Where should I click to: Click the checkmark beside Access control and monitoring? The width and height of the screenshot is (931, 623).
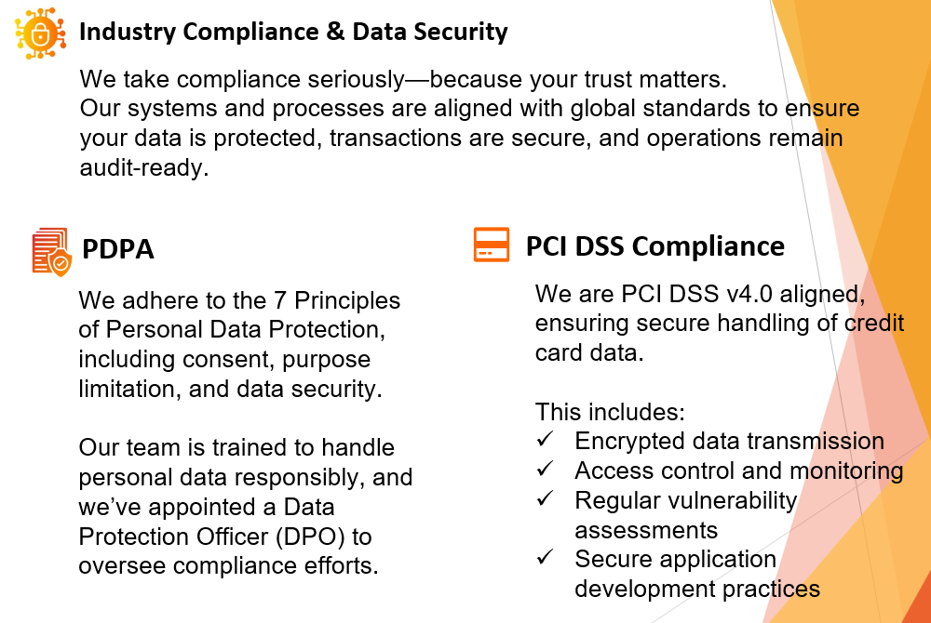545,469
